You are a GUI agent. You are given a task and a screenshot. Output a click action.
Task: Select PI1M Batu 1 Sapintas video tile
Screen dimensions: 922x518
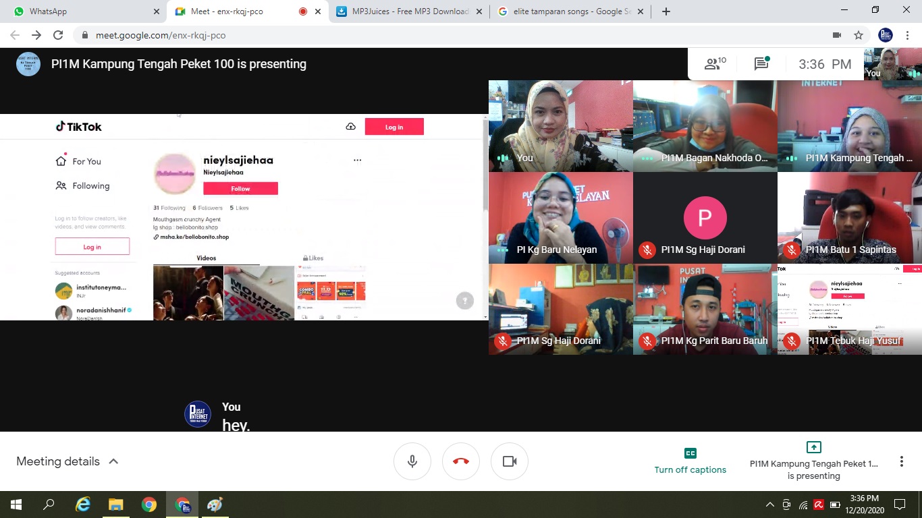(849, 217)
